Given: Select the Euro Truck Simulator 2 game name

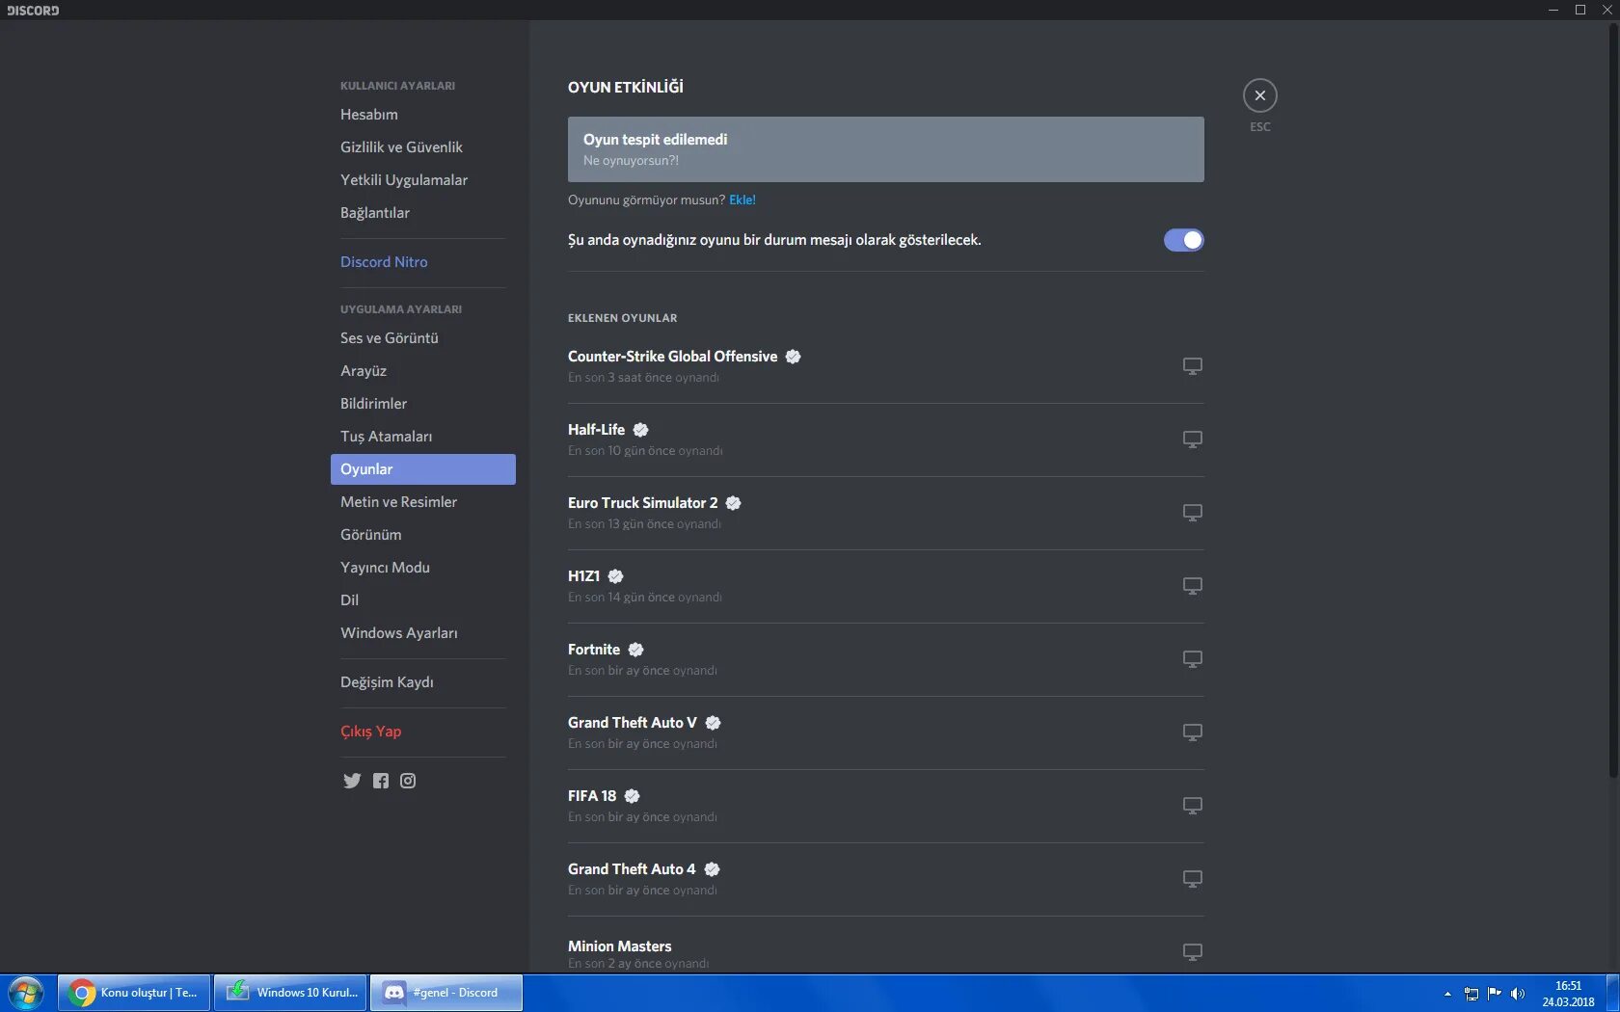Looking at the screenshot, I should (x=642, y=503).
